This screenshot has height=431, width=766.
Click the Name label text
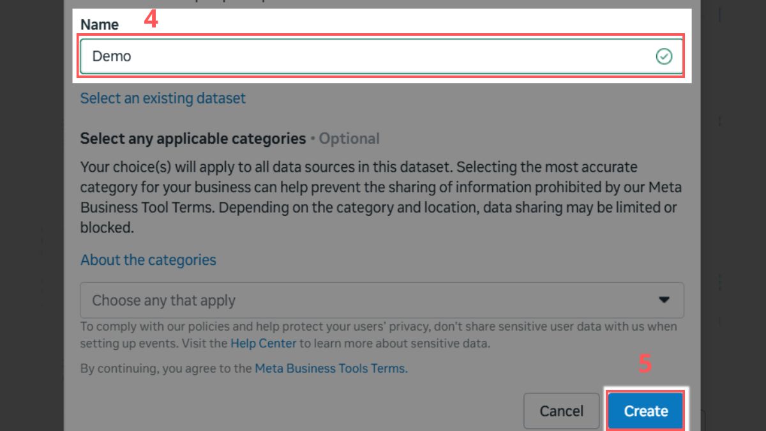pyautogui.click(x=100, y=24)
